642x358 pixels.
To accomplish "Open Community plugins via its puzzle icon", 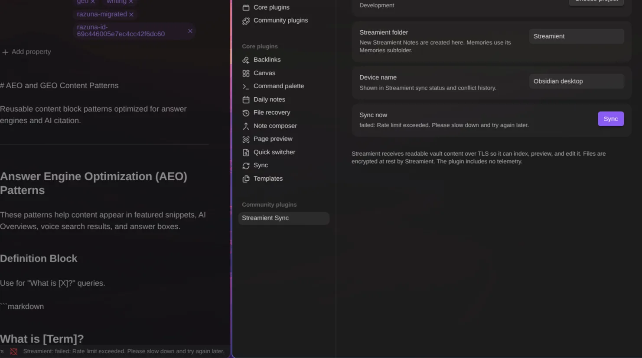I will click(246, 21).
